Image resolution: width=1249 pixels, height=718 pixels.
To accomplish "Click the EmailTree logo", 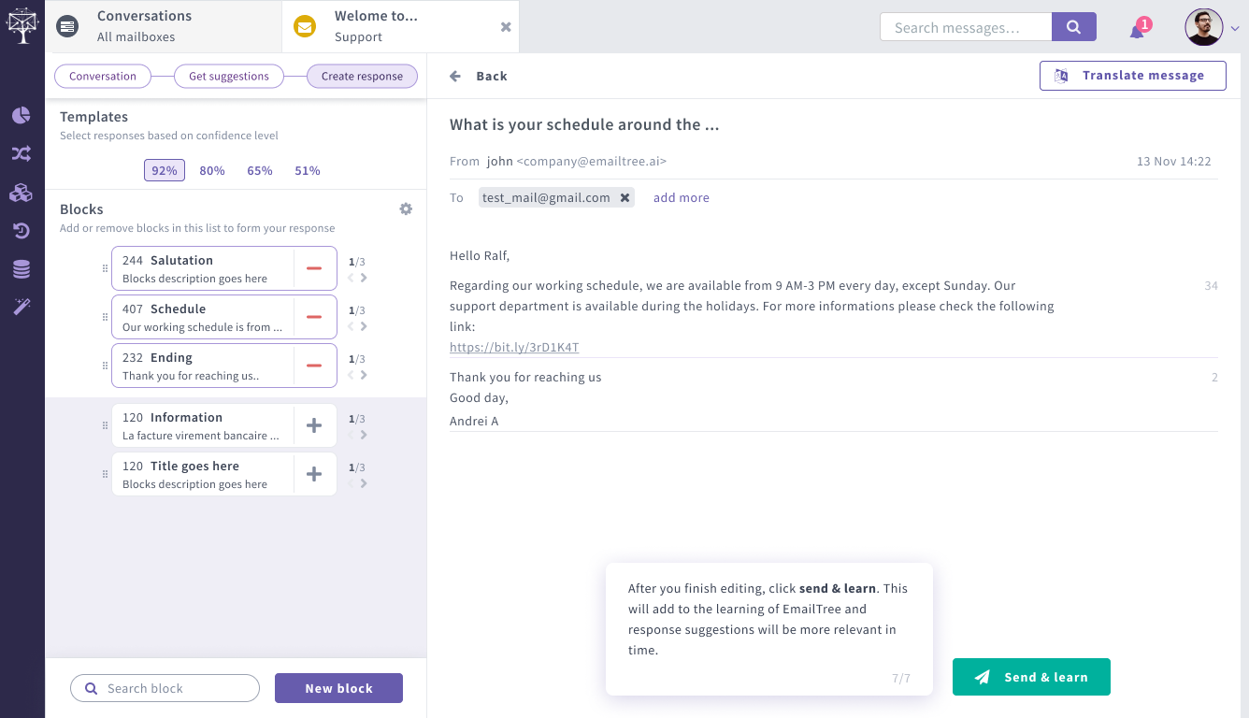I will [x=22, y=25].
